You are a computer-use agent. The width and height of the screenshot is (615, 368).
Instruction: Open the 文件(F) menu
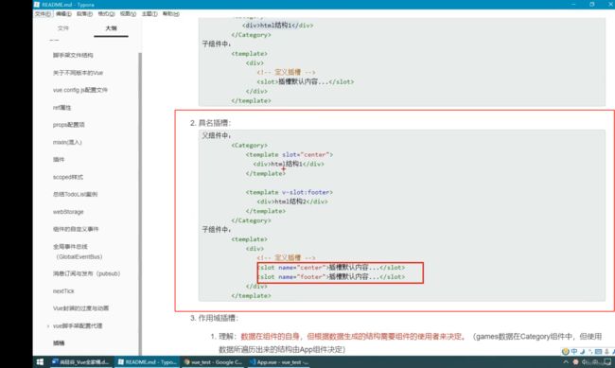(43, 14)
